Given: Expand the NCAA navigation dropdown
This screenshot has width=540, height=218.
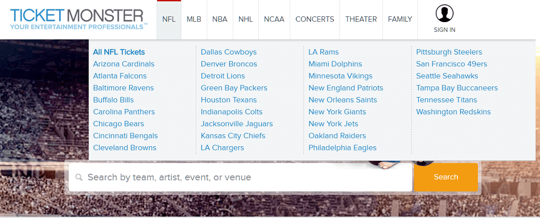Looking at the screenshot, I should [x=274, y=19].
